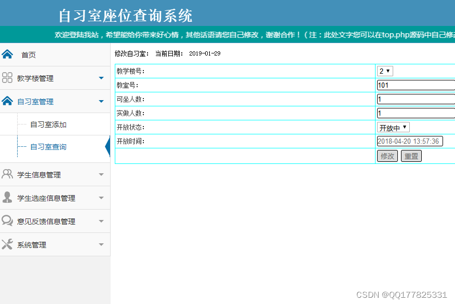Click the chat bubble icon for 意见反馈信息管理
This screenshot has width=455, height=304.
click(x=7, y=220)
